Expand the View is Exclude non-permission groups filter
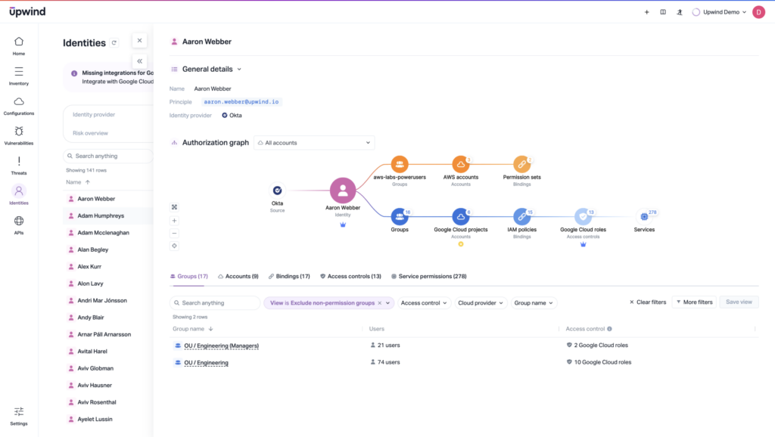Screen dimensions: 775x437 pos(388,303)
